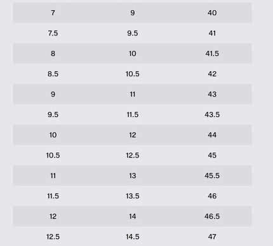Click the 46.5 size cell
The height and width of the screenshot is (246, 273).
tap(212, 216)
